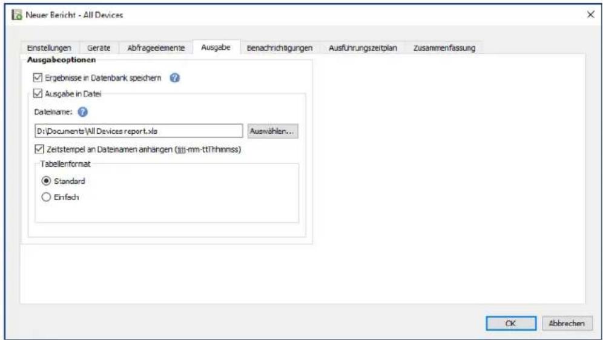The width and height of the screenshot is (603, 340).
Task: Disable Zeitstempel an Dateinamen anhängen checkbox
Action: (39, 149)
